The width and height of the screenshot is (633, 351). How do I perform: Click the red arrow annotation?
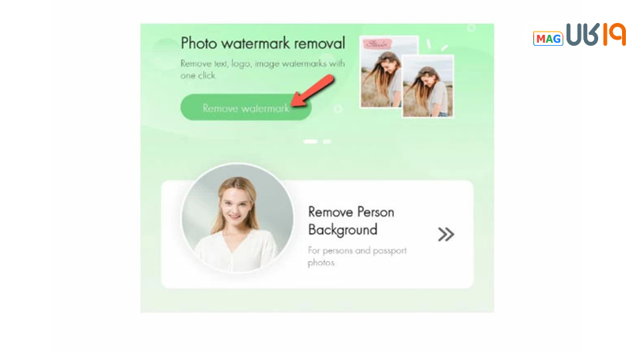click(x=313, y=91)
